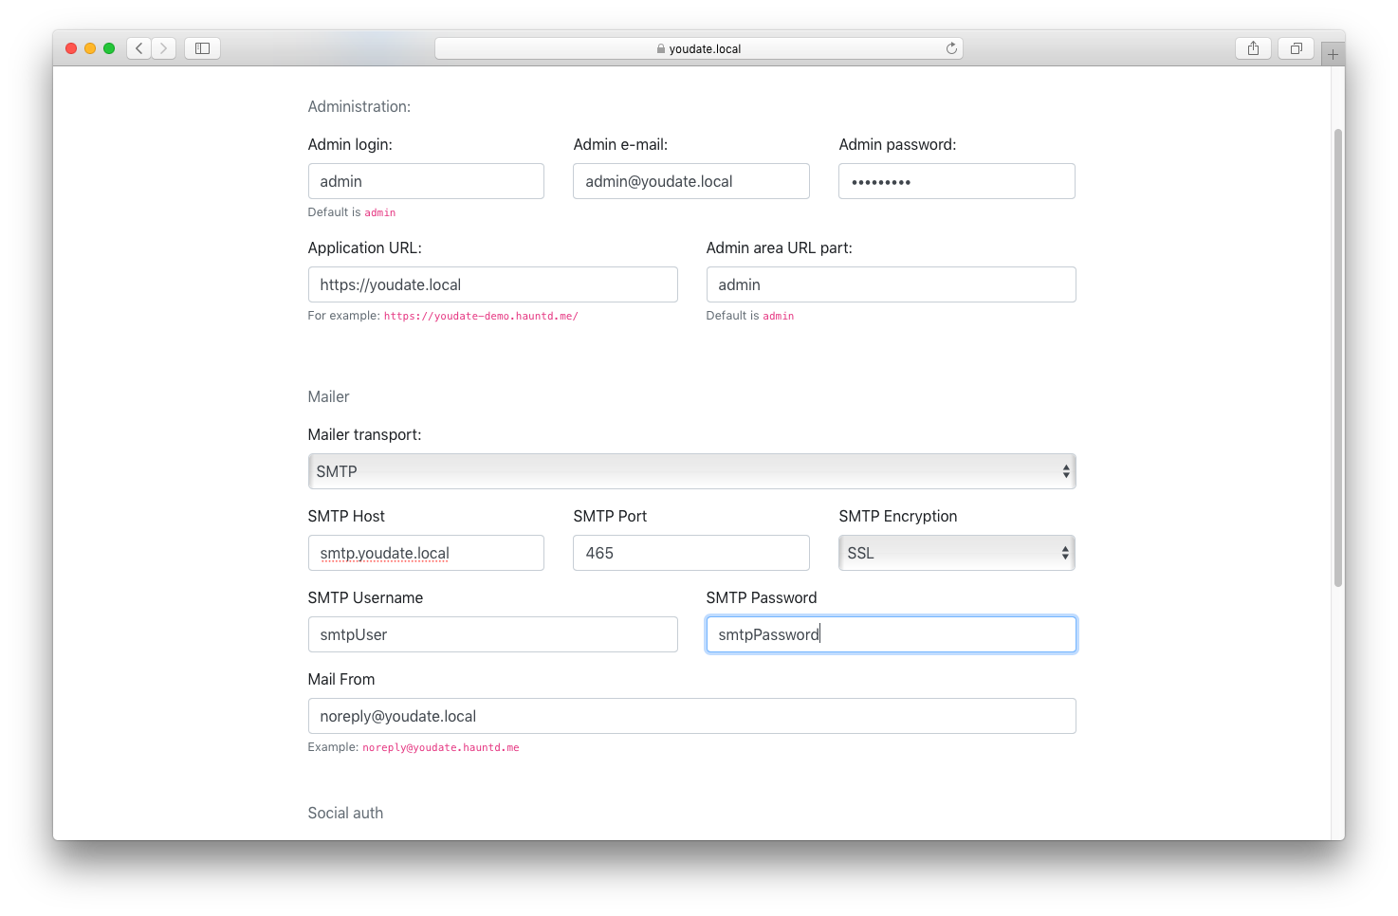Click the Mail From input field
This screenshot has height=916, width=1398.
691,716
